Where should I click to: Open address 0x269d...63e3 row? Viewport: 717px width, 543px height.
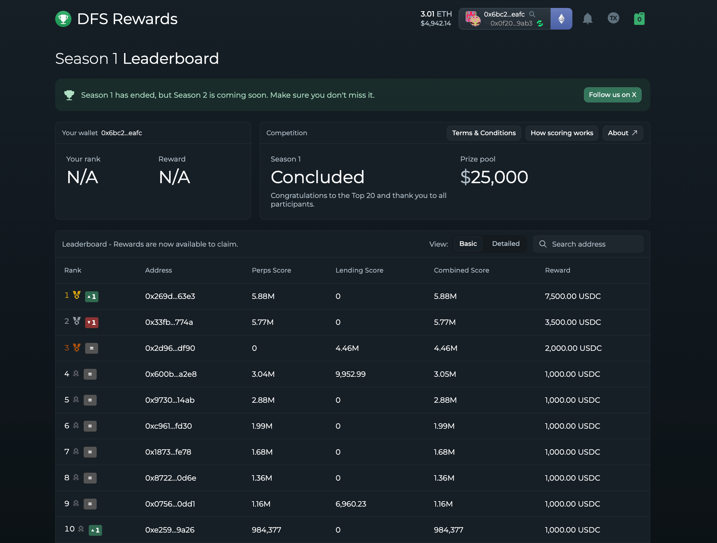pyautogui.click(x=352, y=296)
